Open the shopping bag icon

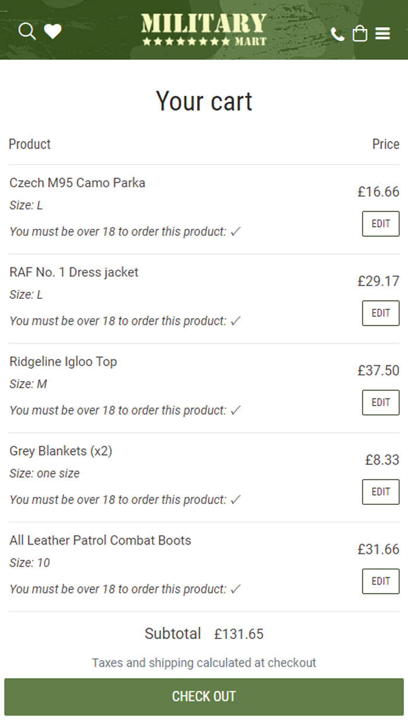[360, 33]
